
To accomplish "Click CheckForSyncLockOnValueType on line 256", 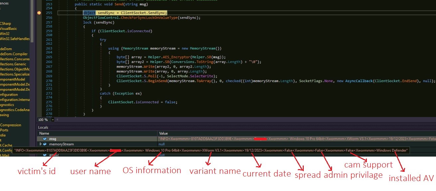I will pos(150,18).
